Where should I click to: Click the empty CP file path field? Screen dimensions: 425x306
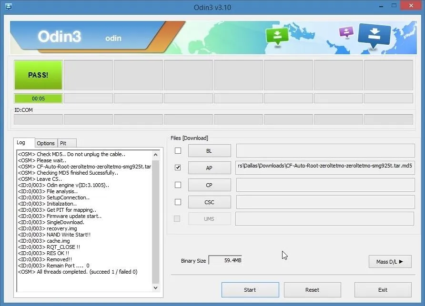point(325,185)
